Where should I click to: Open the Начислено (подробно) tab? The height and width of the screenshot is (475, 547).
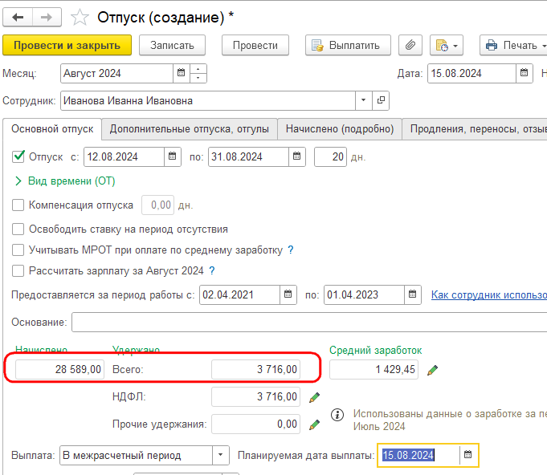340,129
